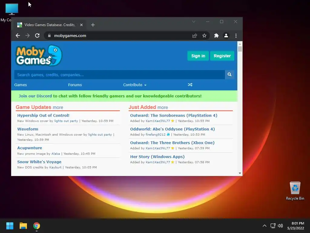310x233 pixels.
Task: Click the search magnifier button
Action: click(229, 75)
